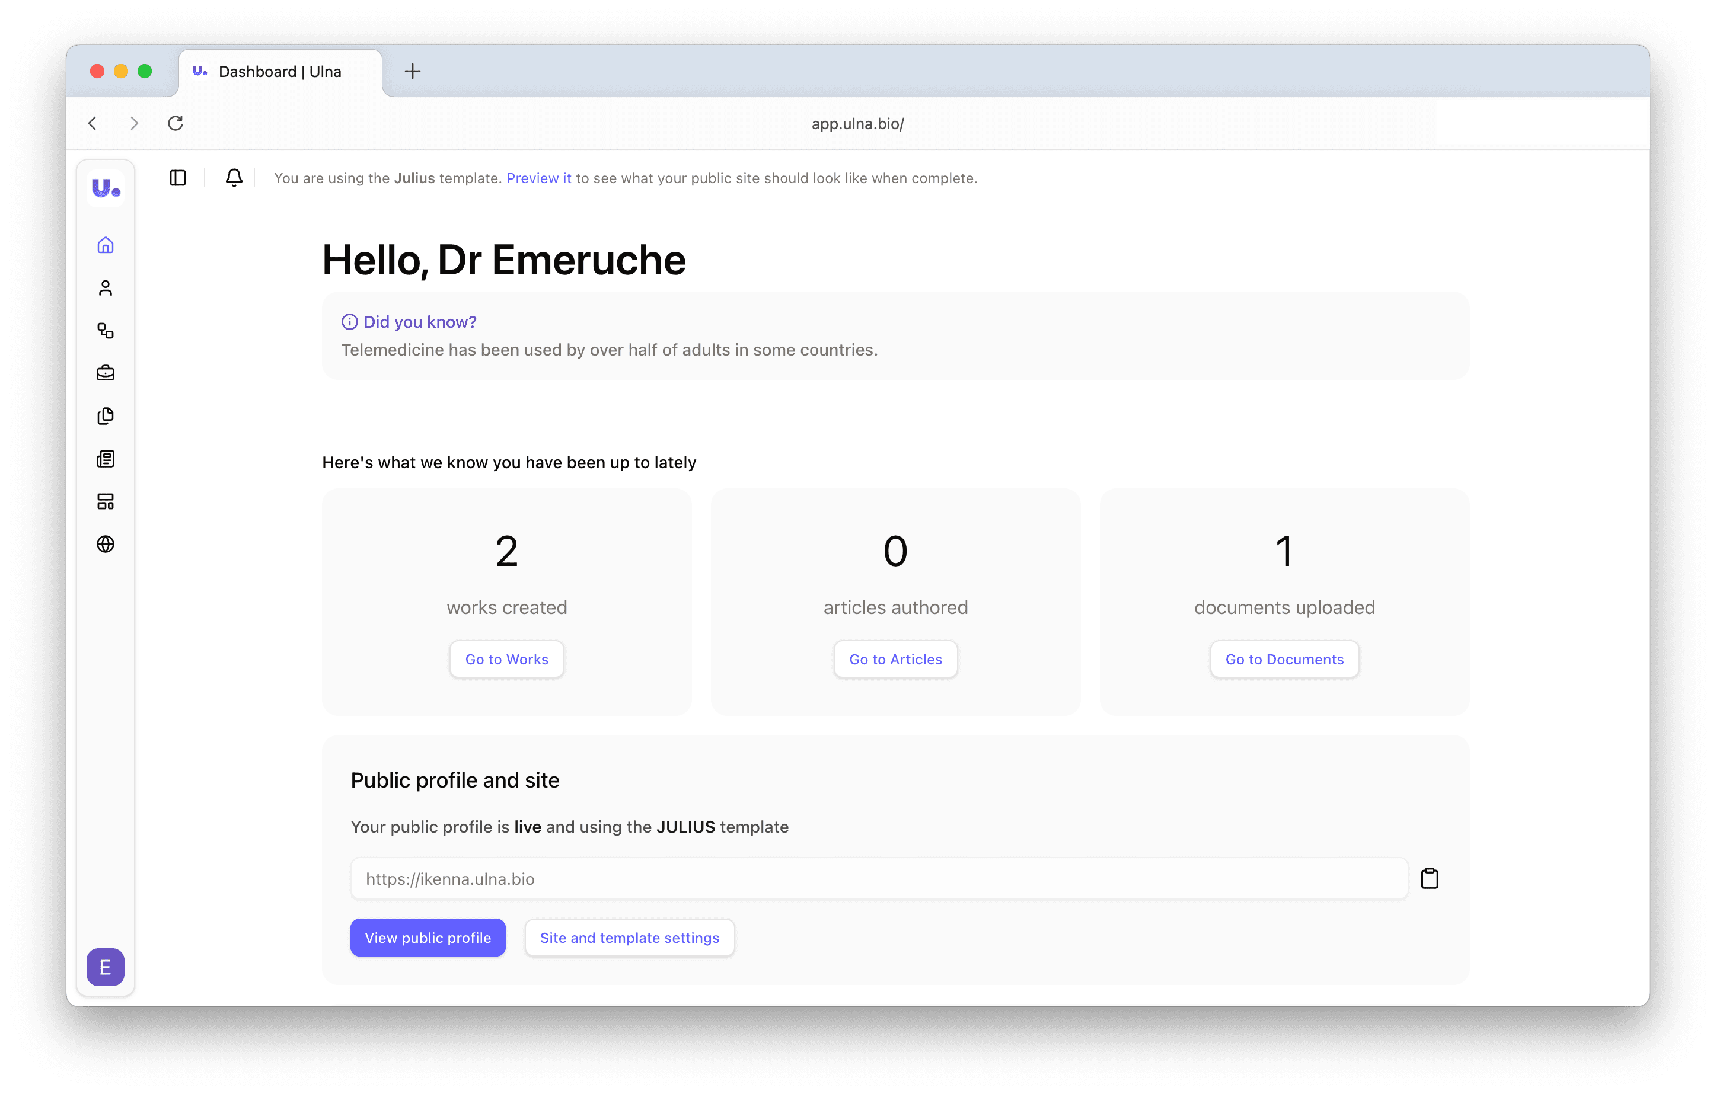Open a new browser tab

click(412, 71)
